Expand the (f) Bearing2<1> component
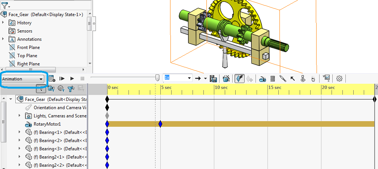Image resolution: width=378 pixels, height=169 pixels. 19,157
